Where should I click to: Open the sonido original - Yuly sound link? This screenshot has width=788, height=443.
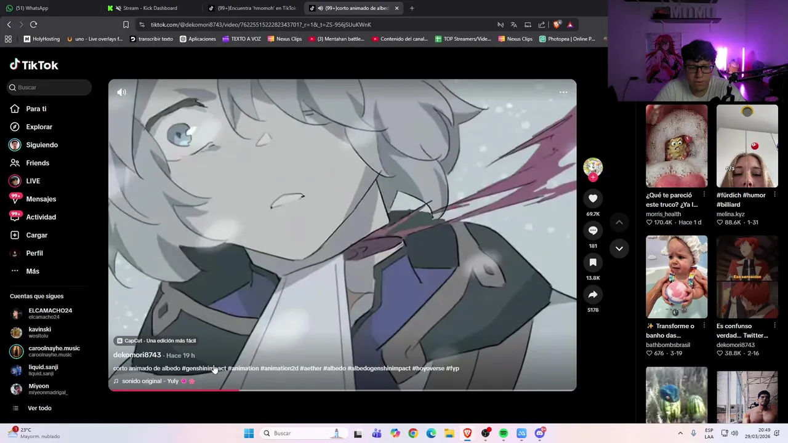pyautogui.click(x=154, y=381)
